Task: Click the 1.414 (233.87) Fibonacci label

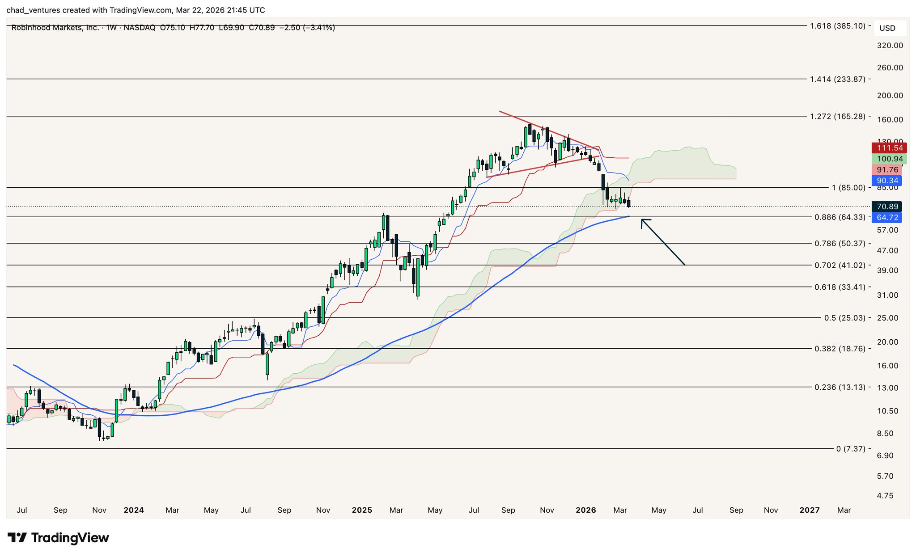Action: (838, 79)
